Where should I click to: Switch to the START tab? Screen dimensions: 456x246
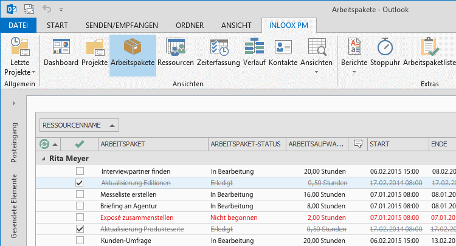pyautogui.click(x=57, y=26)
